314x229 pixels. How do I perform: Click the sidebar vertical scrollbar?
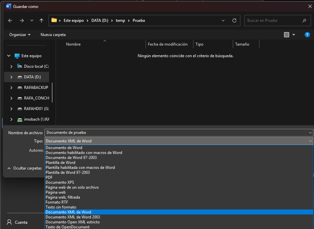[52, 92]
